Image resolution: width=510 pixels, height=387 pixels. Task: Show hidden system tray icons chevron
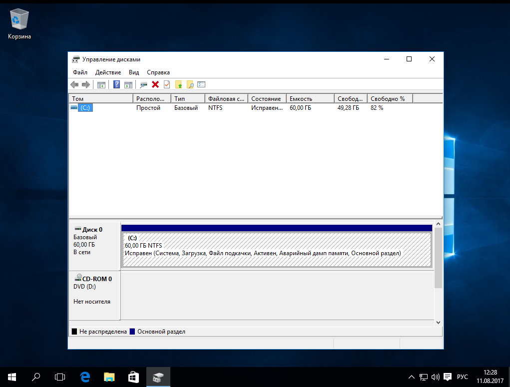[x=411, y=377]
